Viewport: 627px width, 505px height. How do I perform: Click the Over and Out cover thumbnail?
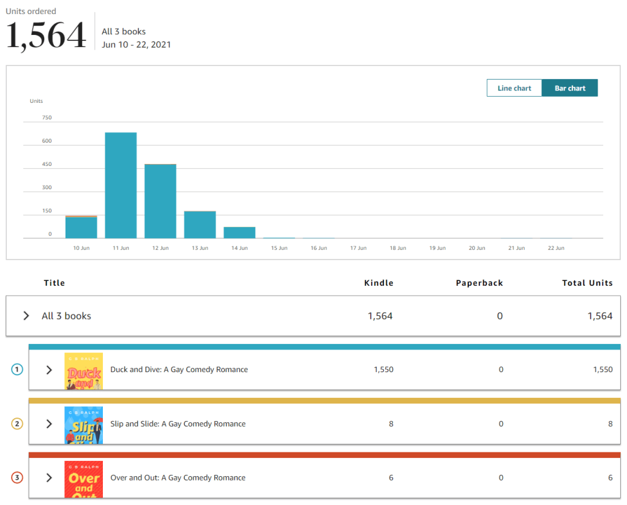click(83, 479)
